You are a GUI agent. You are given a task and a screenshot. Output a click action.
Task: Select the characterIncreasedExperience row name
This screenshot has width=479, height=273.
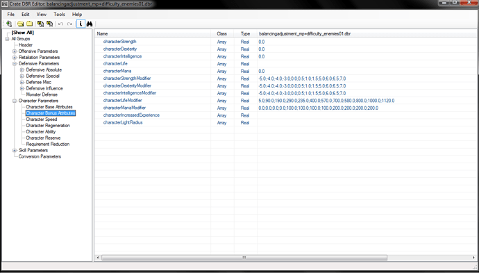(131, 115)
